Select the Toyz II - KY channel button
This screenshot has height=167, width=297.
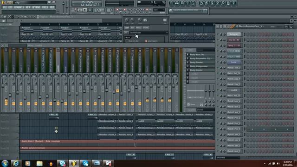[234, 40]
